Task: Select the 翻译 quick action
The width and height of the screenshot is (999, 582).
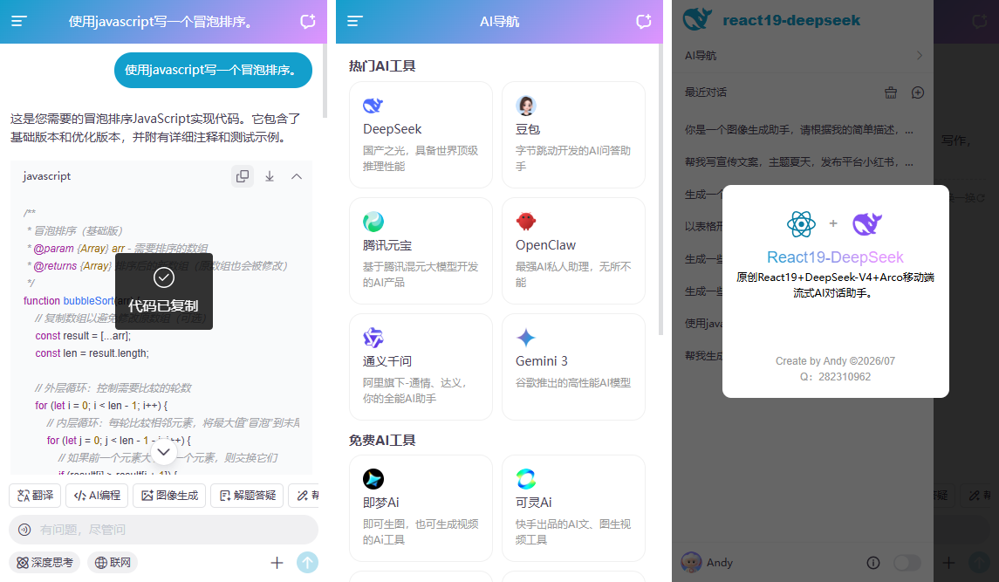Action: click(35, 496)
